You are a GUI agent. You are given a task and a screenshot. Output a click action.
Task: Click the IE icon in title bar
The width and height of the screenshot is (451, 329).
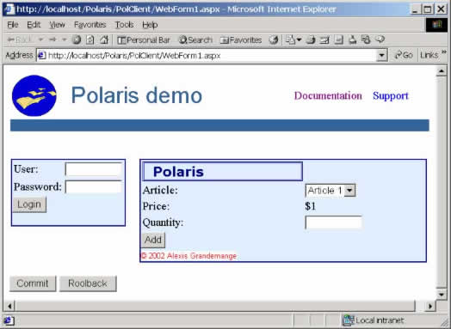click(x=9, y=9)
